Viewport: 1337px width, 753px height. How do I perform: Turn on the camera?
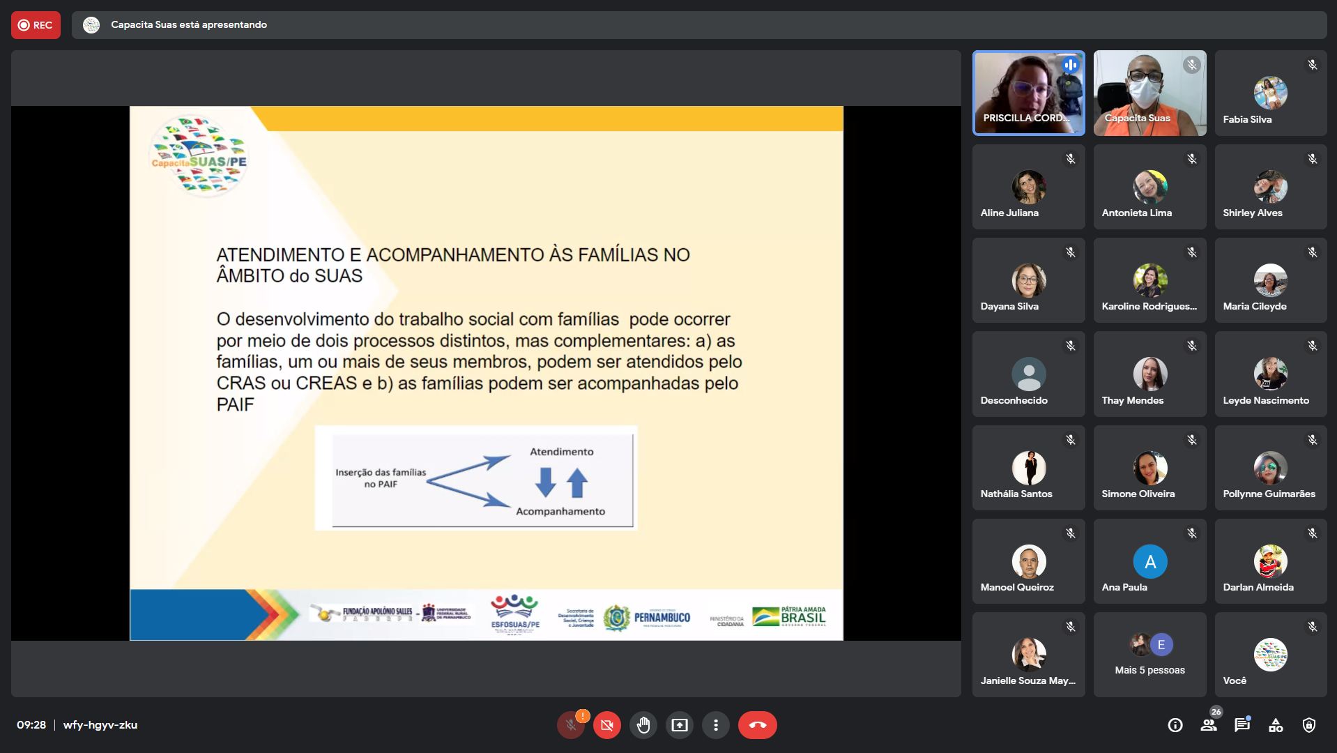(607, 725)
